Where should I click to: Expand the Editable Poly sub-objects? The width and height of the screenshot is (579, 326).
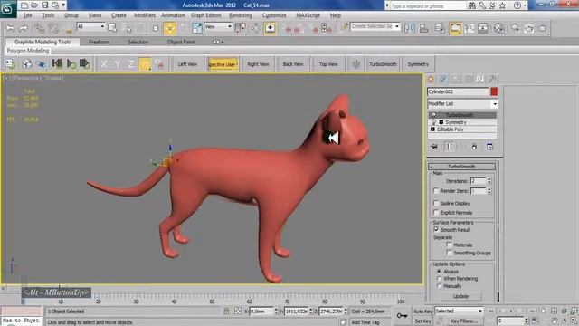(x=432, y=129)
